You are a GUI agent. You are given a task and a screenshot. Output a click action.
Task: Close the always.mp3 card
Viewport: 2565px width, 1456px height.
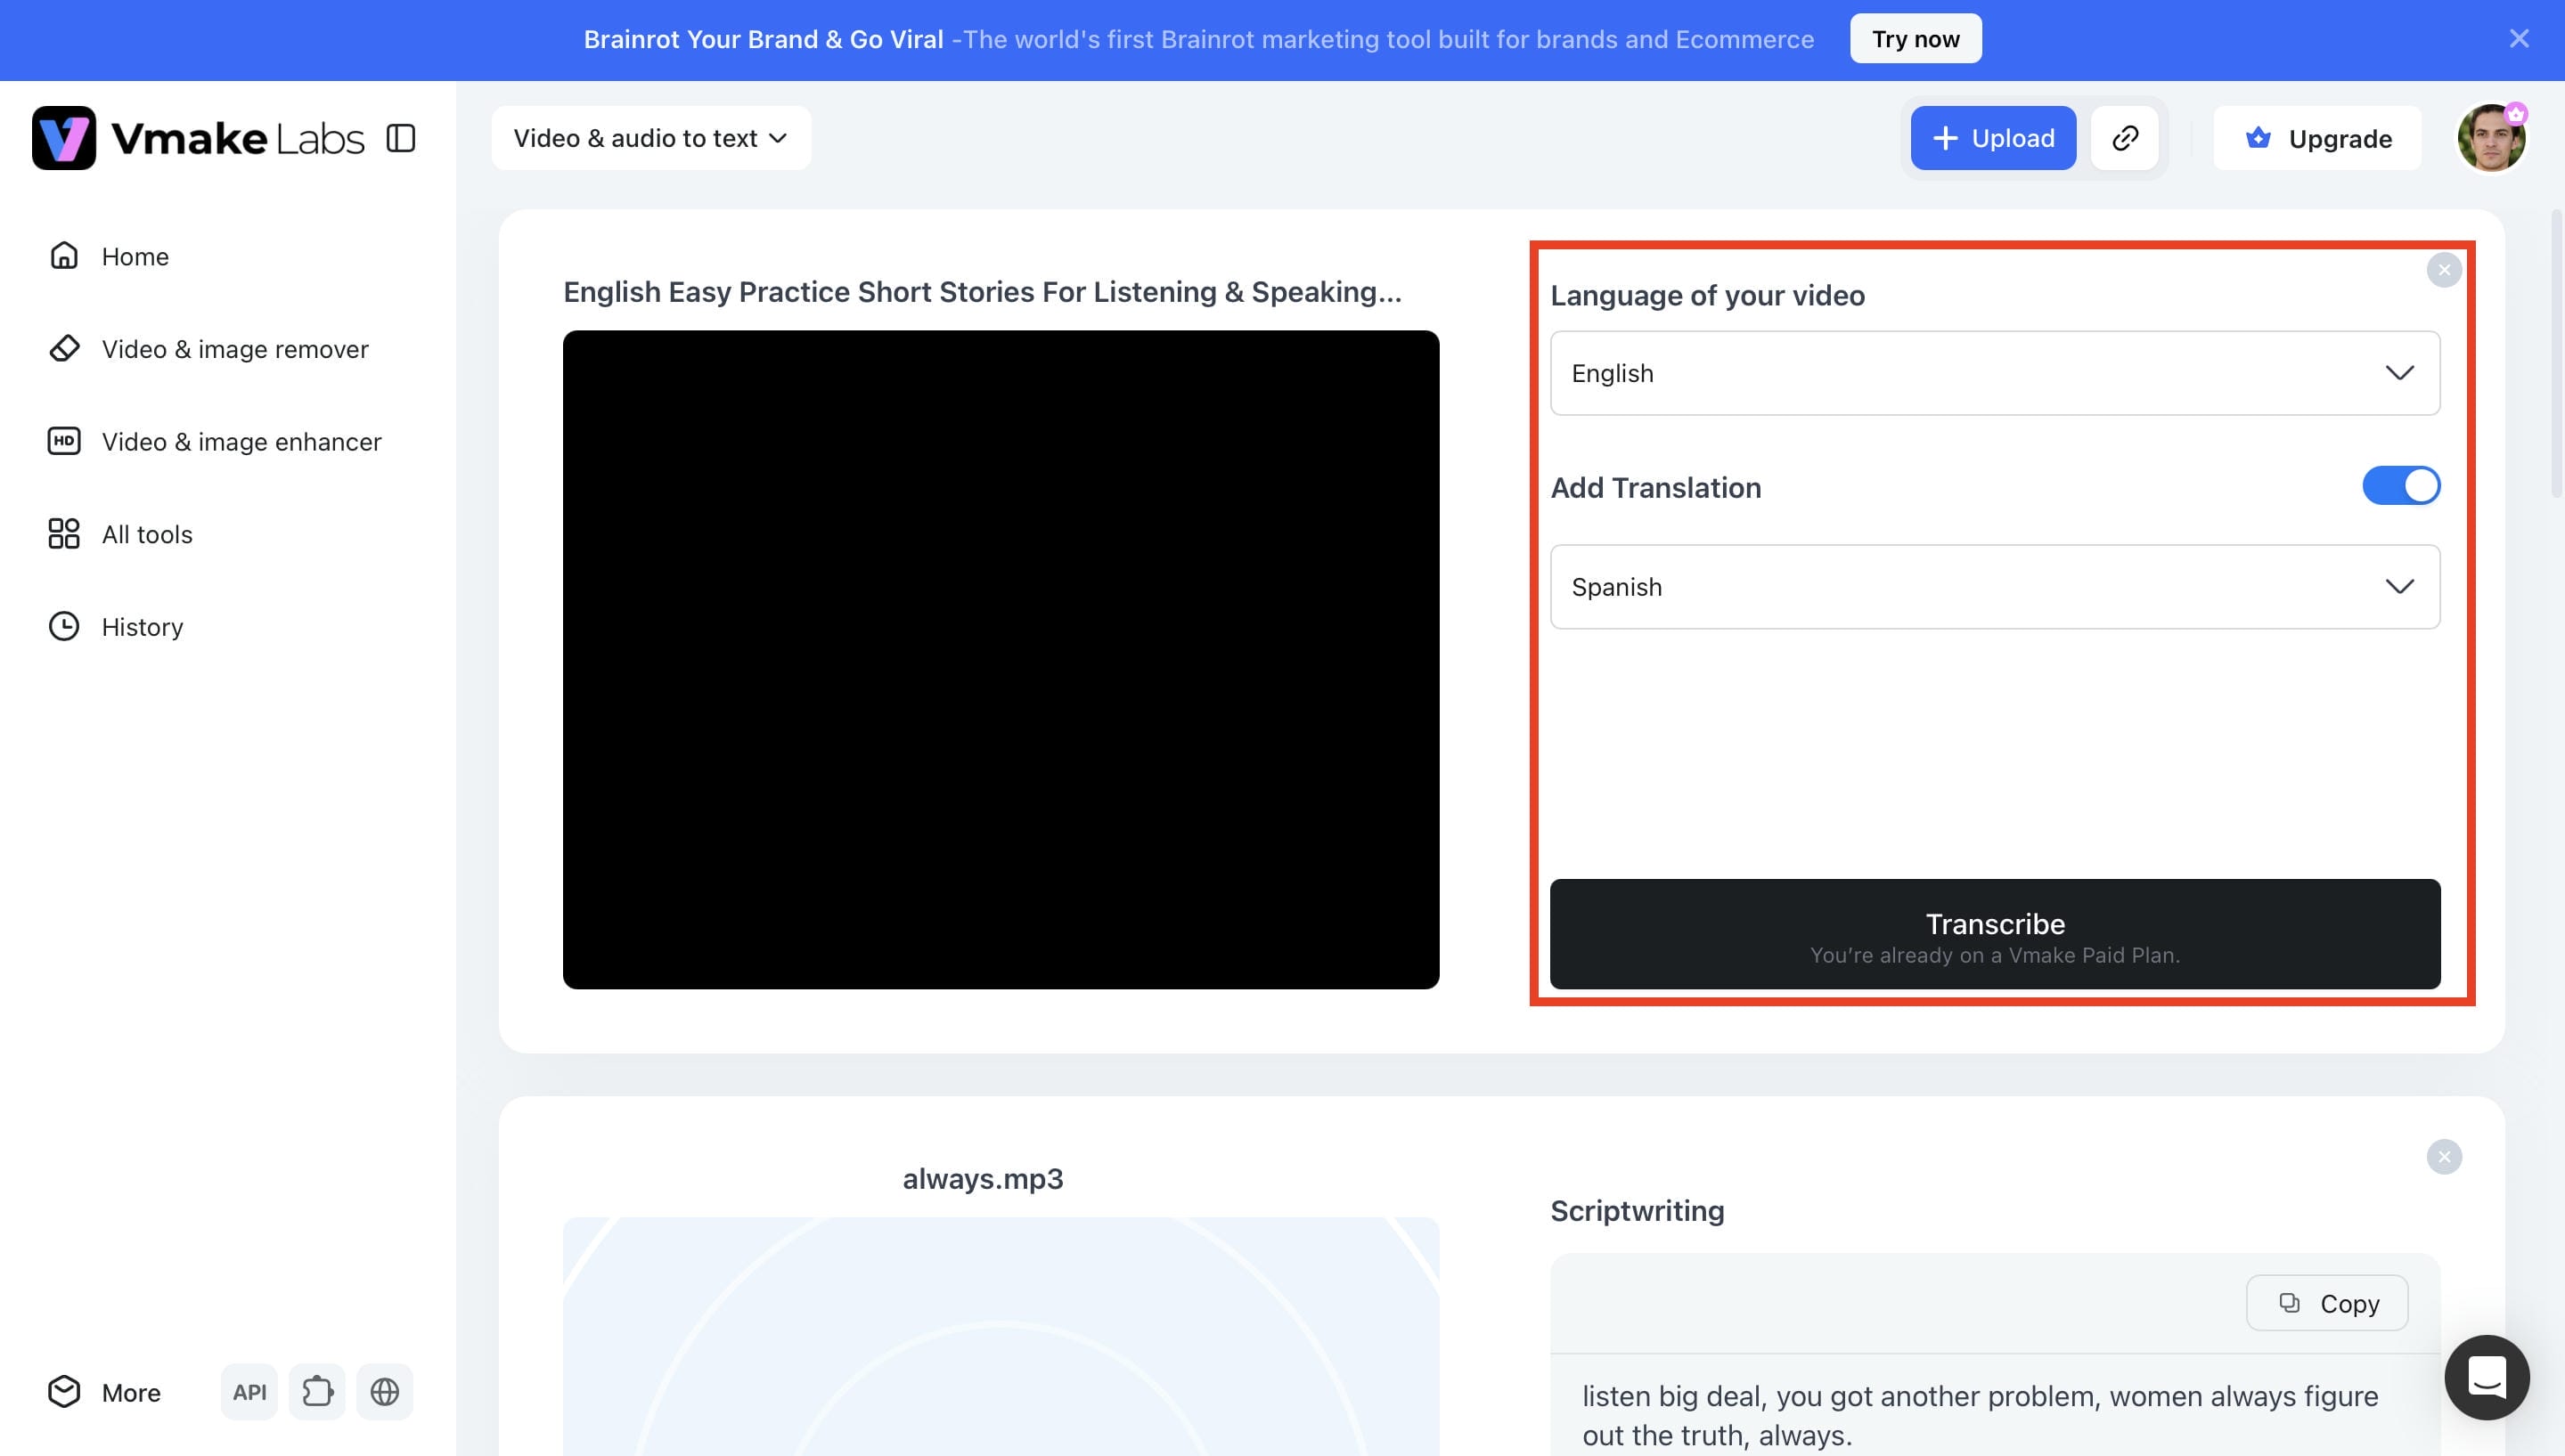[2444, 1157]
